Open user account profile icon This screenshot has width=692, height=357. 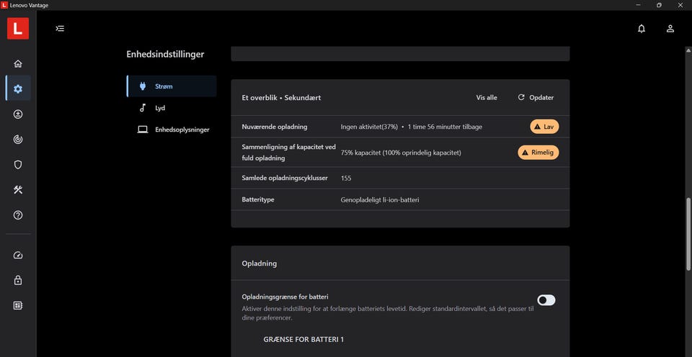pos(670,29)
